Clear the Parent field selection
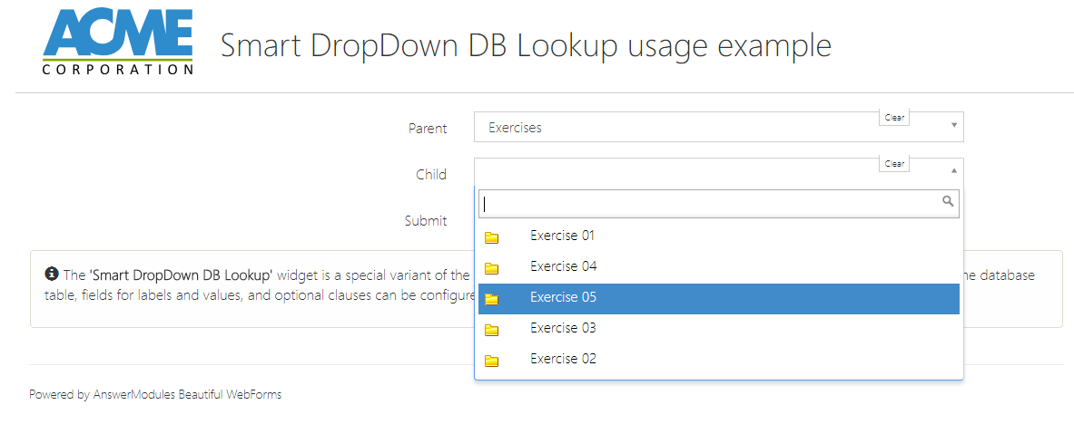Image resolution: width=1074 pixels, height=424 pixels. [894, 118]
